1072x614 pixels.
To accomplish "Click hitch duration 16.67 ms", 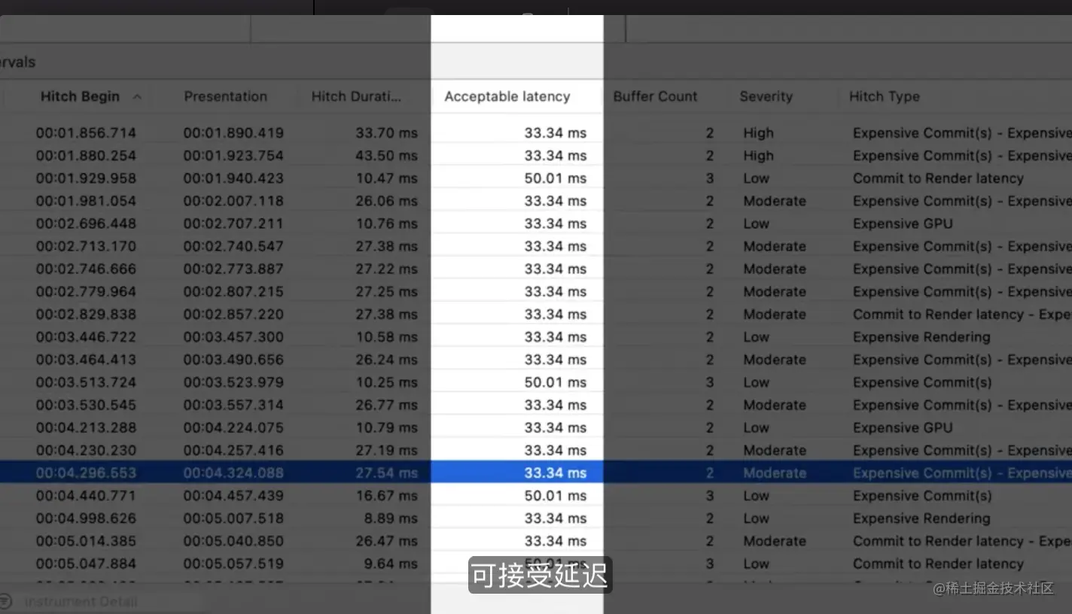I will coord(387,496).
